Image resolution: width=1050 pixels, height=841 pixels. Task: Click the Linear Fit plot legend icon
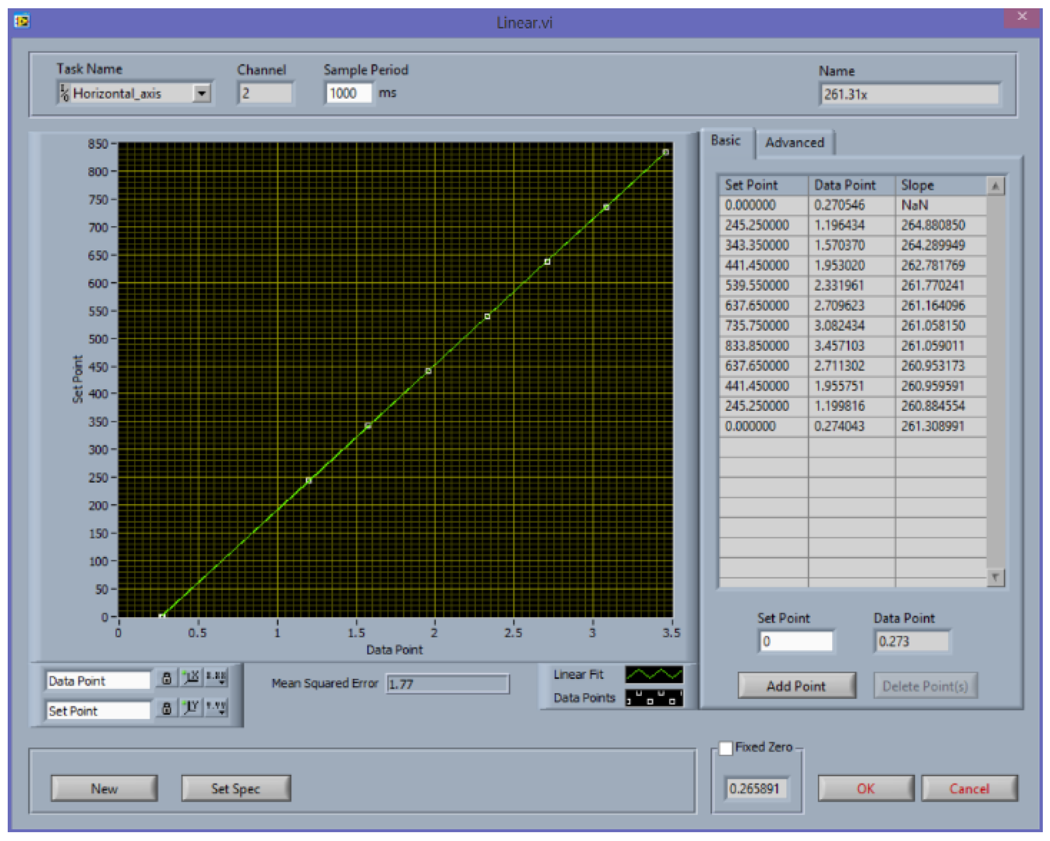click(x=653, y=674)
